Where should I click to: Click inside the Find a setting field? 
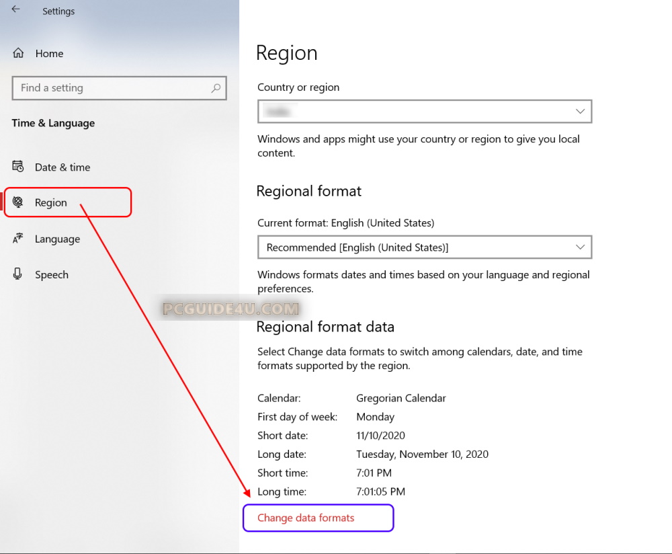click(x=101, y=88)
